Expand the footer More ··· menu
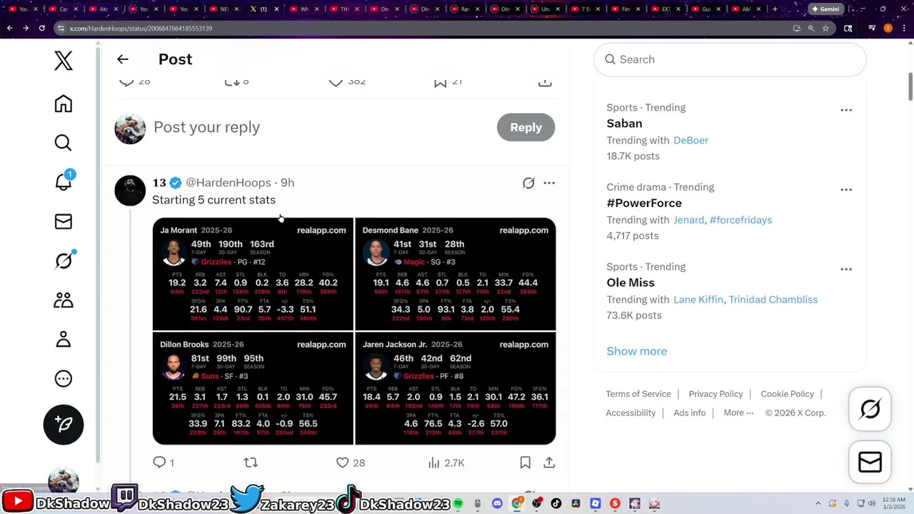 click(x=738, y=413)
